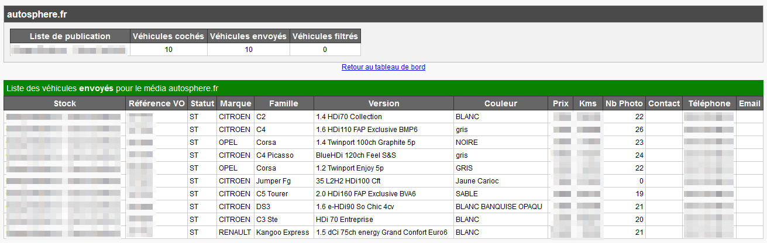767x243 pixels.
Task: Select the 'Famille' column header
Action: tap(284, 103)
